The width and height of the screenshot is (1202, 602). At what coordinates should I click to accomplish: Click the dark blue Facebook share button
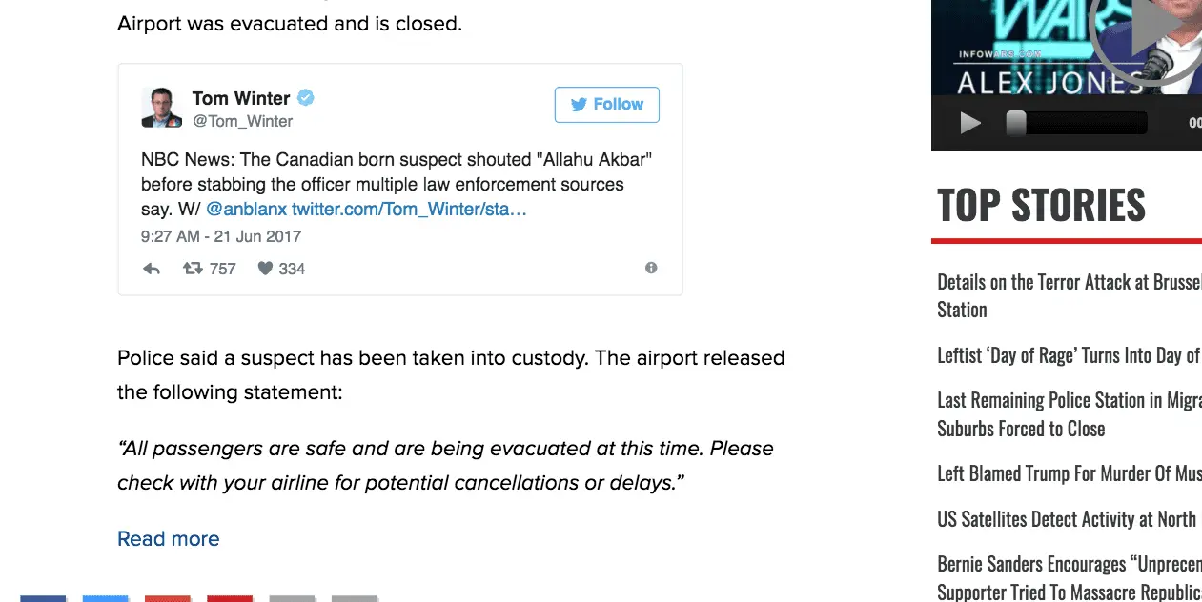point(43,597)
